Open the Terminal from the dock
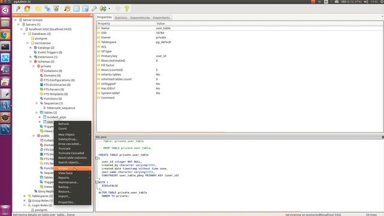This screenshot has width=384, height=216. 5,46
